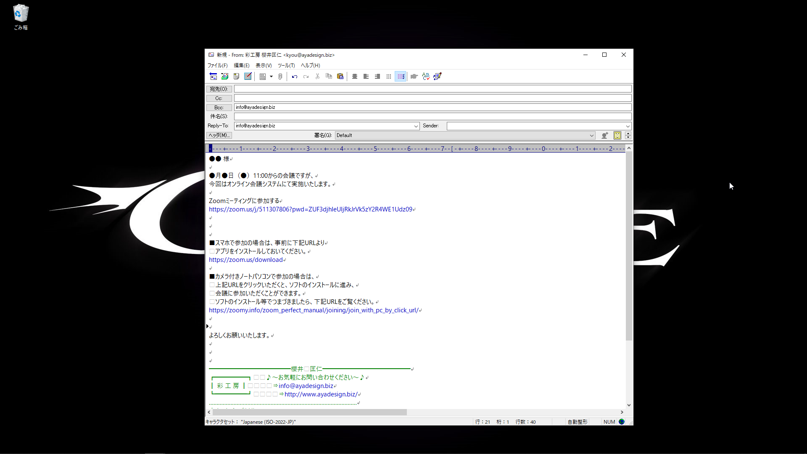Run the ABC spell check icon
Viewport: 807px width, 454px height.
pyautogui.click(x=426, y=77)
